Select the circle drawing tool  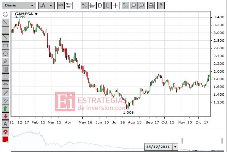[5, 54]
